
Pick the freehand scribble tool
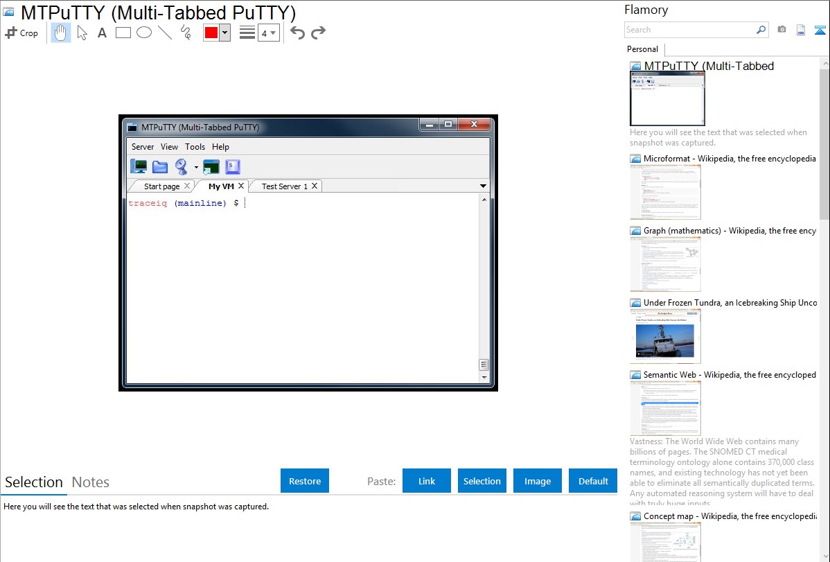coord(186,33)
